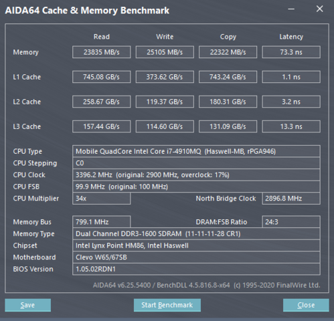Image resolution: width=334 pixels, height=321 pixels.
Task: Select the CPU Clock 3396.2 MHz field
Action: point(196,175)
